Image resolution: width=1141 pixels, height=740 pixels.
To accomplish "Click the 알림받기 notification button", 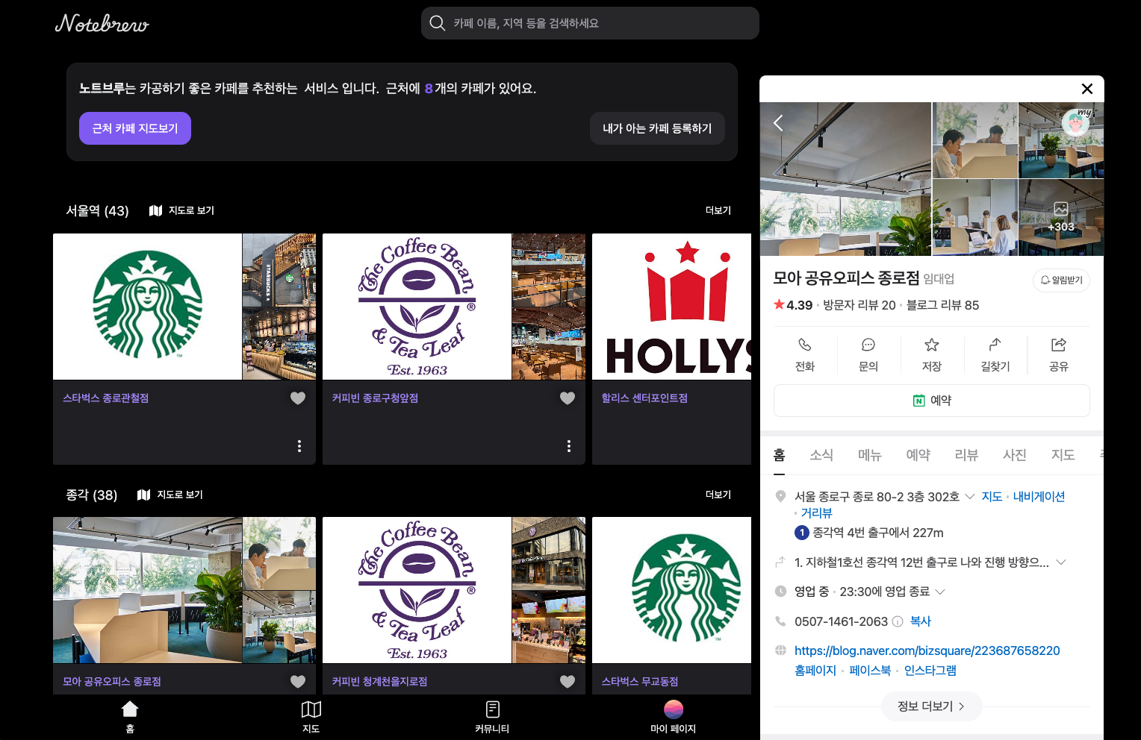I will (x=1061, y=280).
